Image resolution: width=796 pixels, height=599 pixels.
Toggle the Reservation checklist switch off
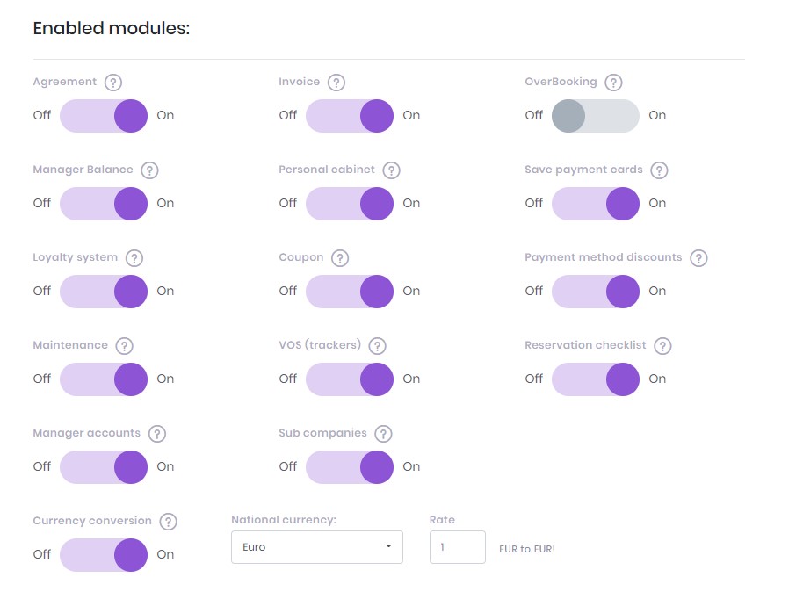click(x=595, y=379)
